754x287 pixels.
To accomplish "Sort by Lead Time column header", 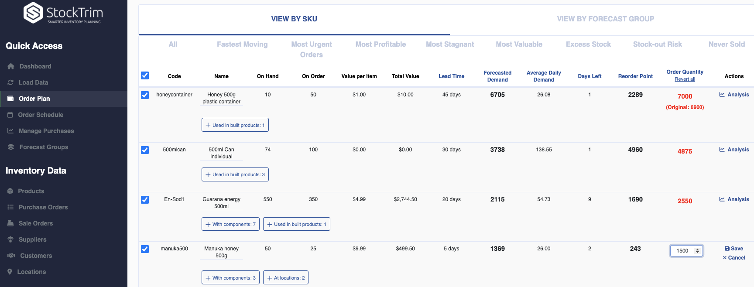I will [x=451, y=76].
